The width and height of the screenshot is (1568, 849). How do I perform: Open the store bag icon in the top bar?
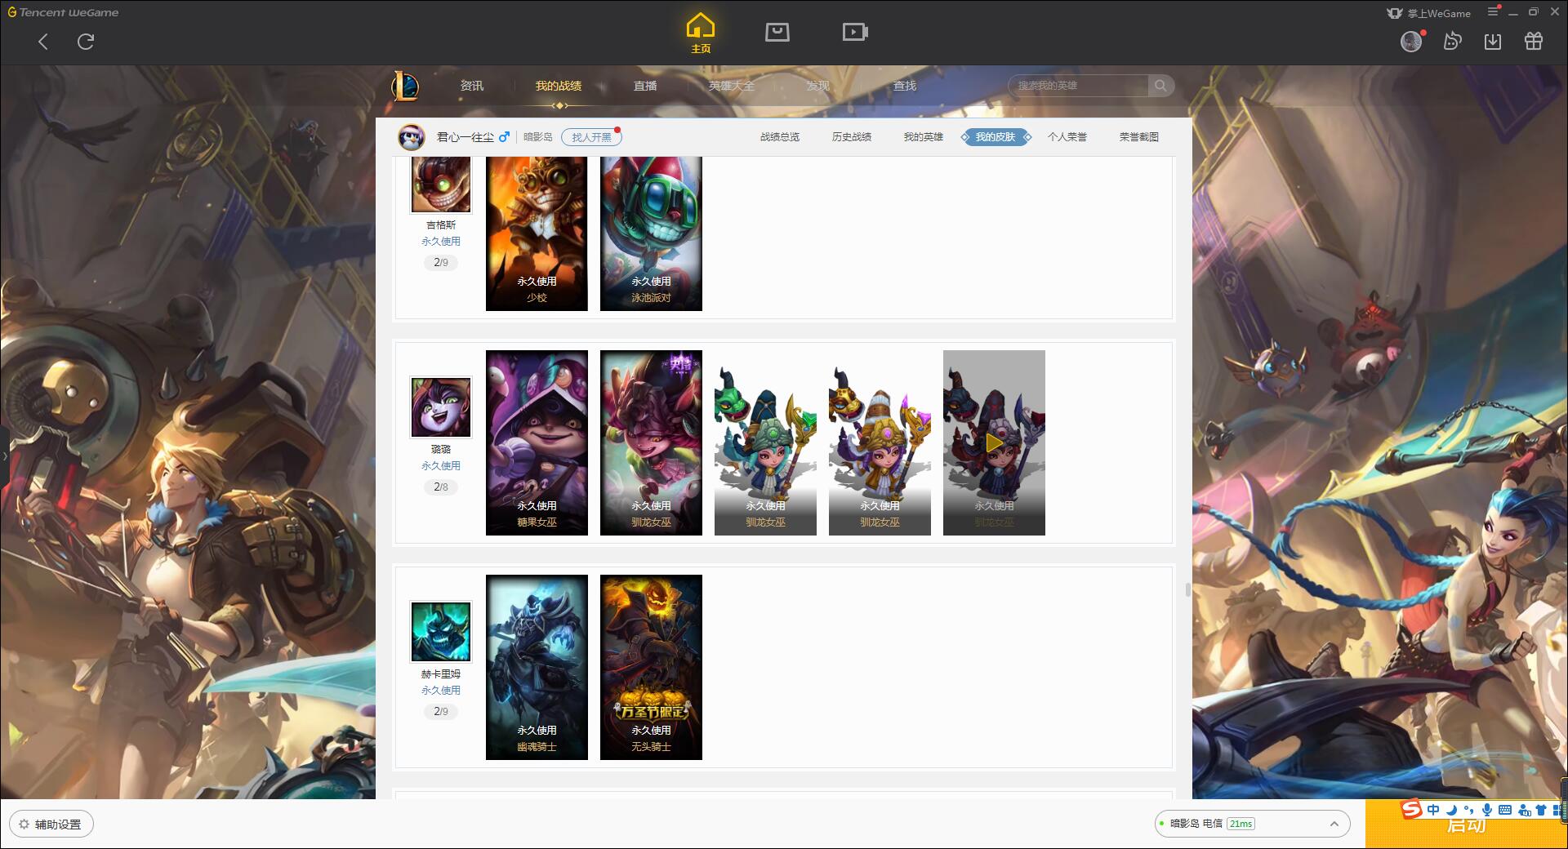pos(777,32)
